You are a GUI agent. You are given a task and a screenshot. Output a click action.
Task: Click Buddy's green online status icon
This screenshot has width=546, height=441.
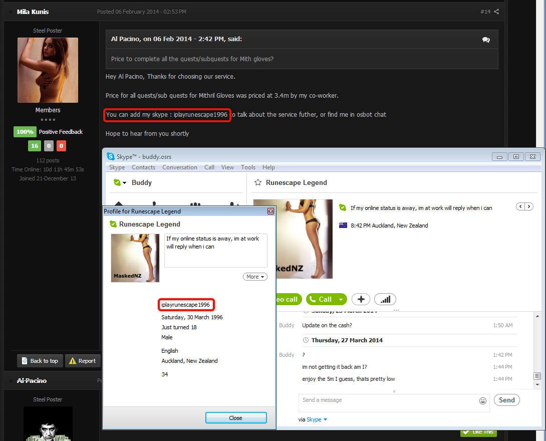click(x=117, y=182)
